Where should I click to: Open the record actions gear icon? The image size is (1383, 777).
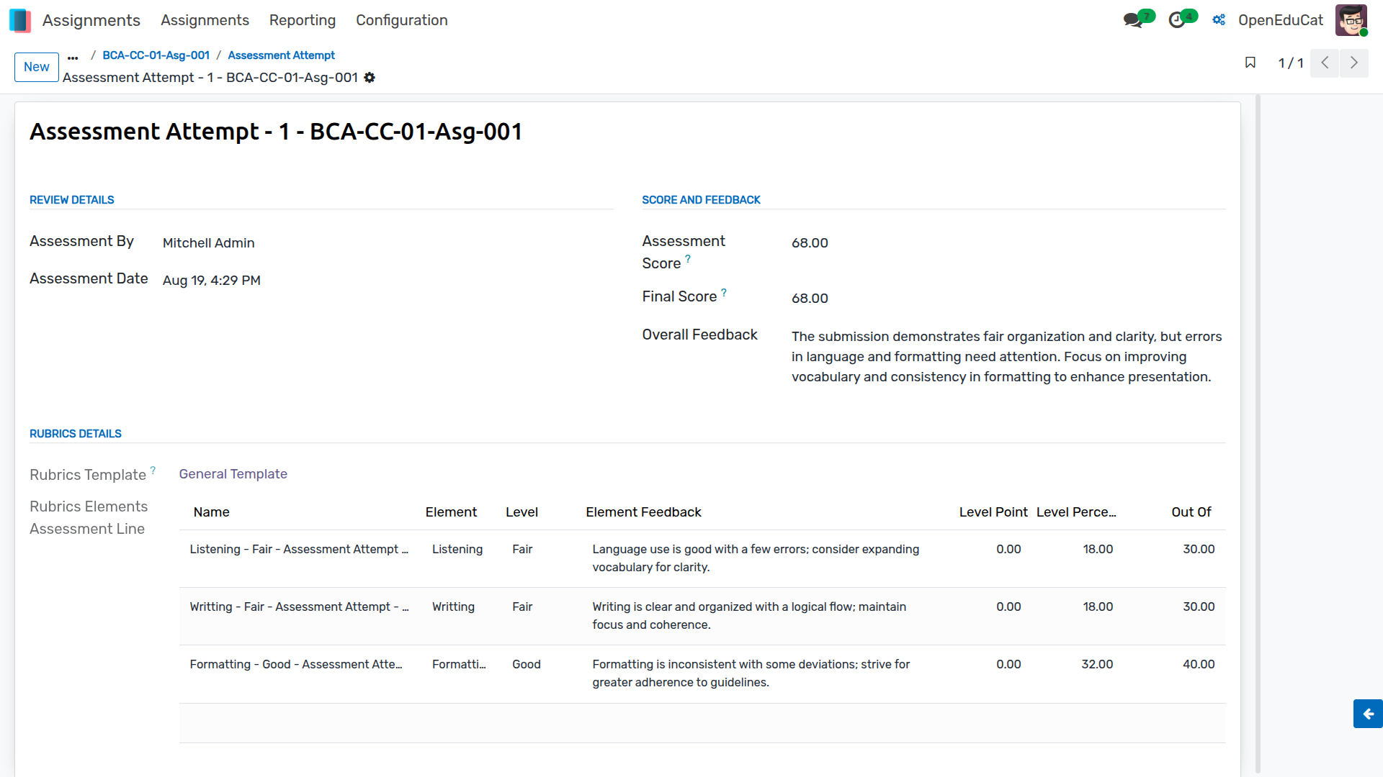(370, 78)
